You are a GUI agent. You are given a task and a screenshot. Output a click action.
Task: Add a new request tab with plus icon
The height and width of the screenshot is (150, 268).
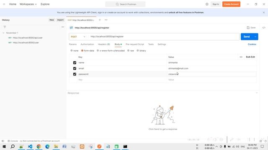pyautogui.click(x=100, y=20)
